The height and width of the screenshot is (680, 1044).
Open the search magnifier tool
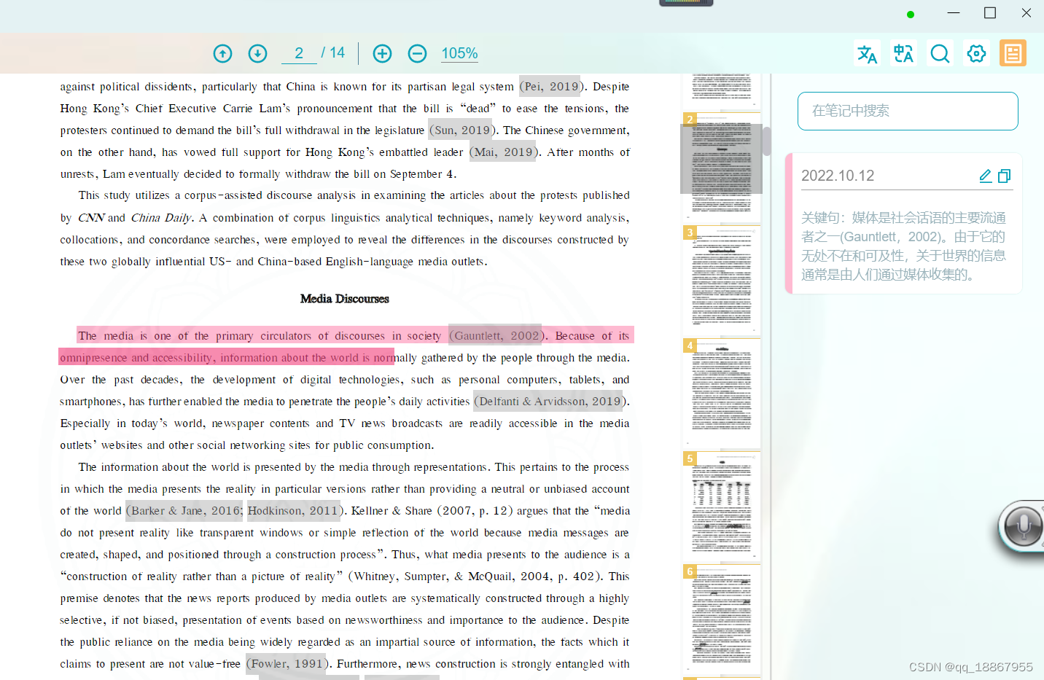[940, 53]
